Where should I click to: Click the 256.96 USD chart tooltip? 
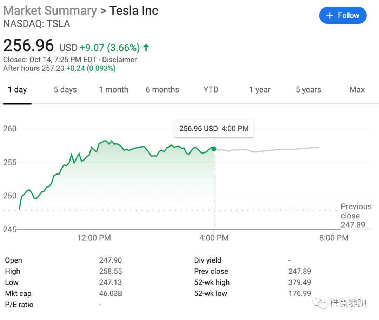coord(214,129)
